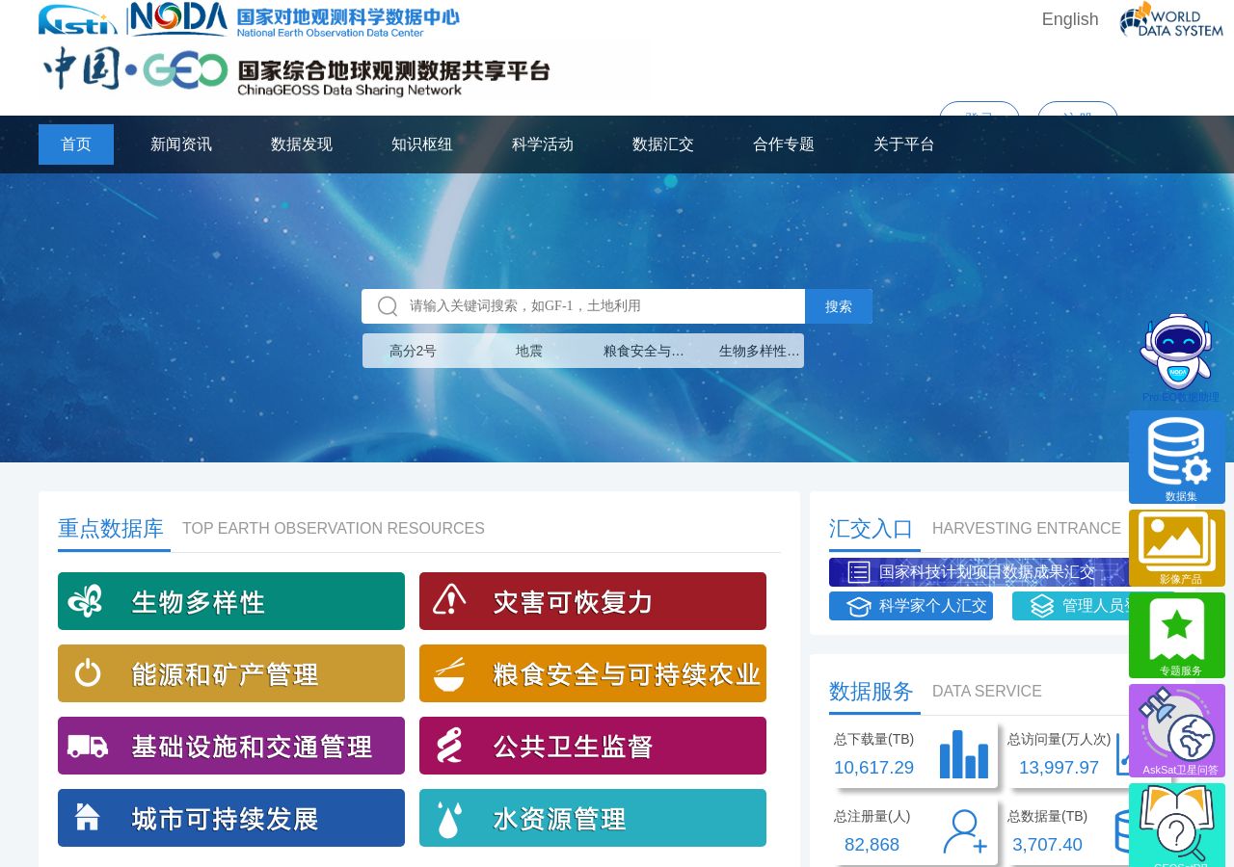The image size is (1234, 867).
Task: Open the 公共卫生监督 database banner
Action: [x=593, y=746]
